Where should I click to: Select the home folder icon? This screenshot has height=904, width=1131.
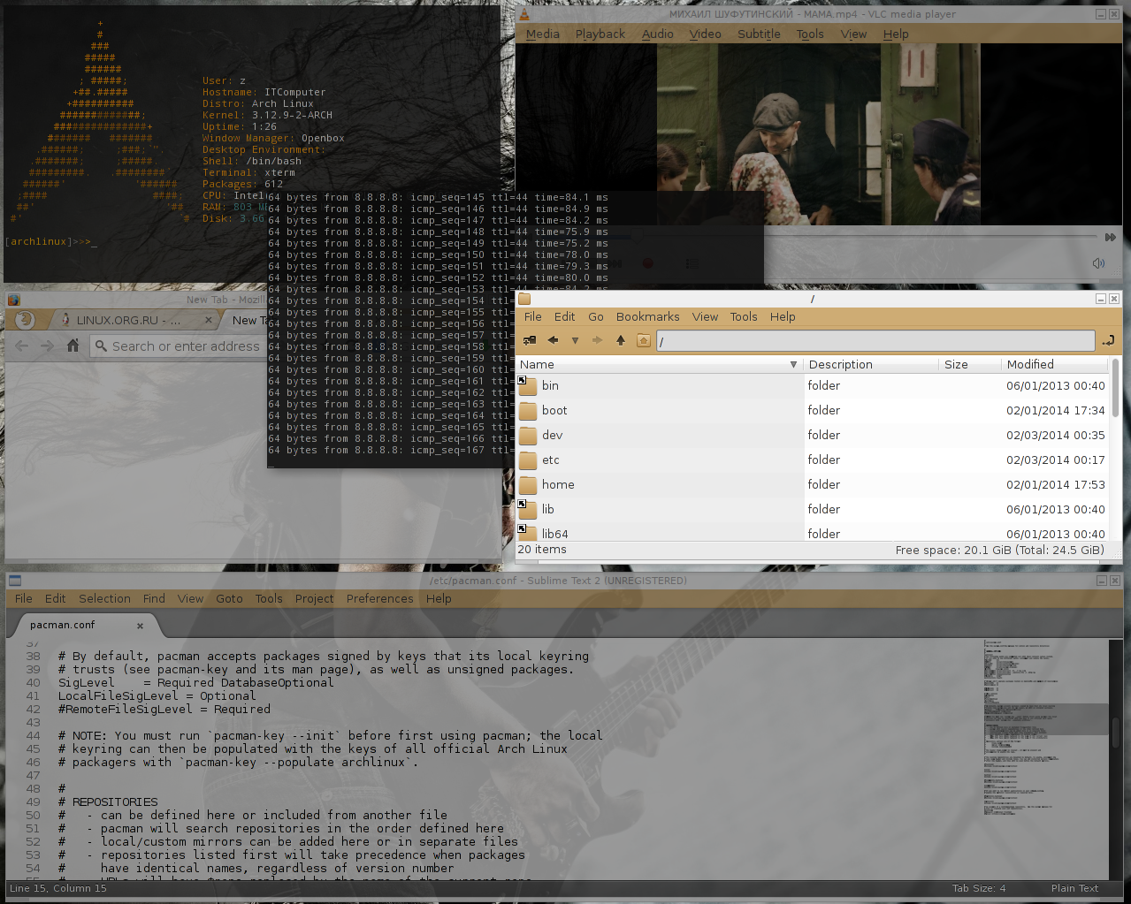click(x=528, y=484)
